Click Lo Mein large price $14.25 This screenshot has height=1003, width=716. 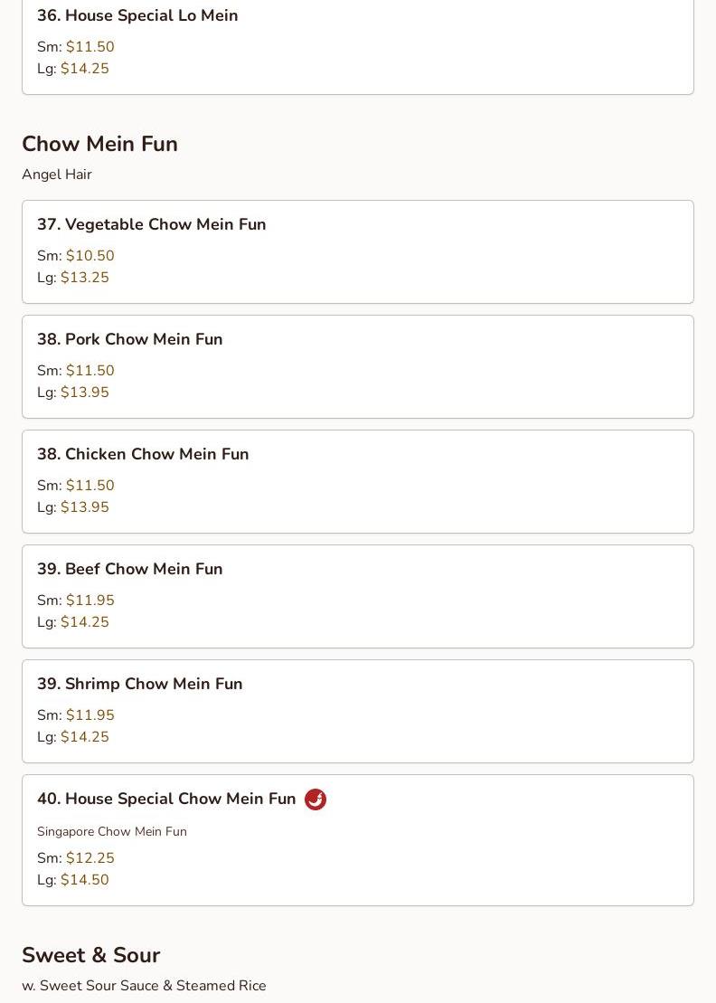coord(84,69)
